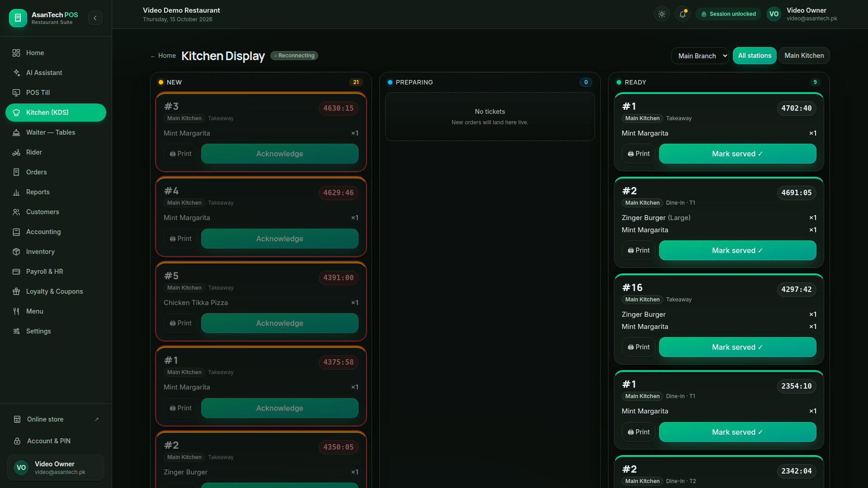Open the Main Branch dropdown
The image size is (868, 488).
(x=700, y=56)
